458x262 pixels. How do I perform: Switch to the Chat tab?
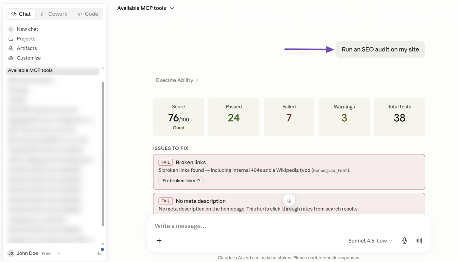coord(21,14)
